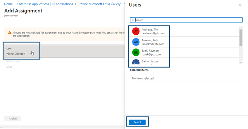Click the Selected items heading
The height and width of the screenshot is (129, 248).
point(139,70)
